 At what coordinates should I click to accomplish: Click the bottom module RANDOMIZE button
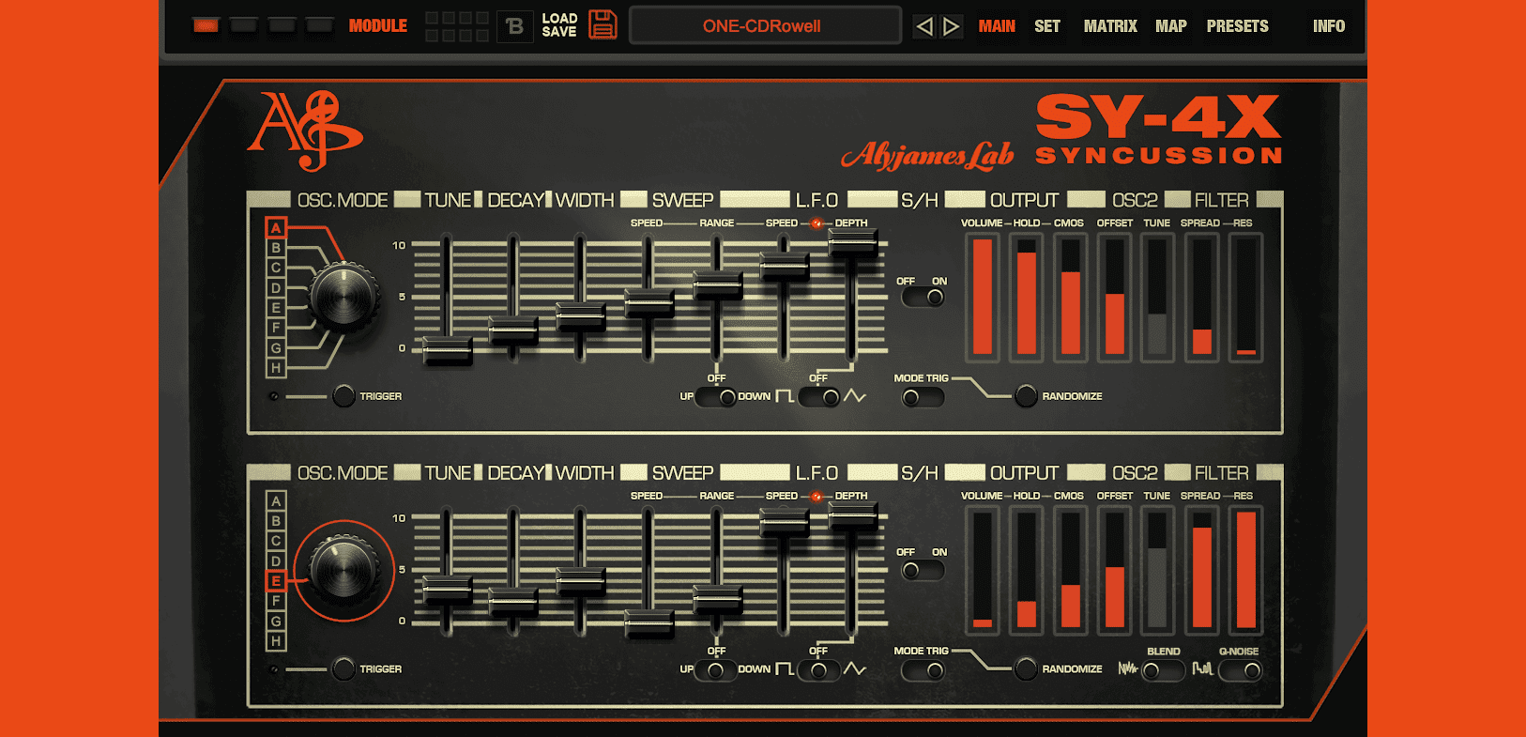(x=1026, y=668)
